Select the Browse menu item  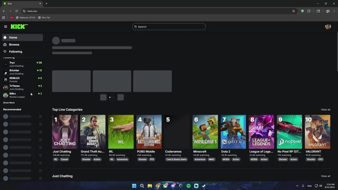(22, 45)
